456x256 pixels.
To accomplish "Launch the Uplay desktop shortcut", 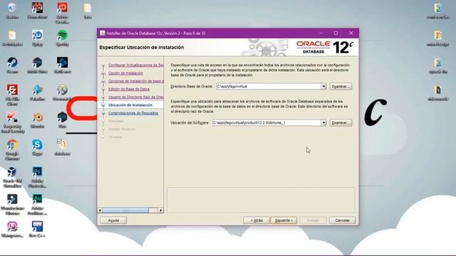I will 37,38.
